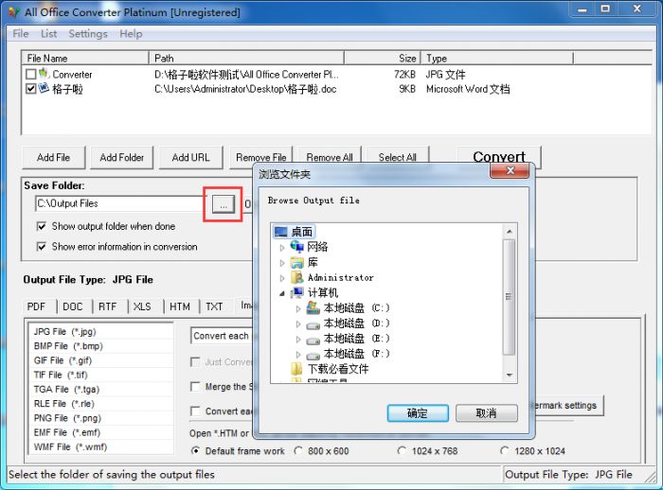The width and height of the screenshot is (663, 490).
Task: Check the Converter file checkbox
Action: click(31, 74)
